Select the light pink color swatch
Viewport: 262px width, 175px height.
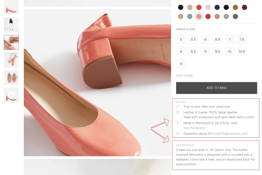click(208, 7)
